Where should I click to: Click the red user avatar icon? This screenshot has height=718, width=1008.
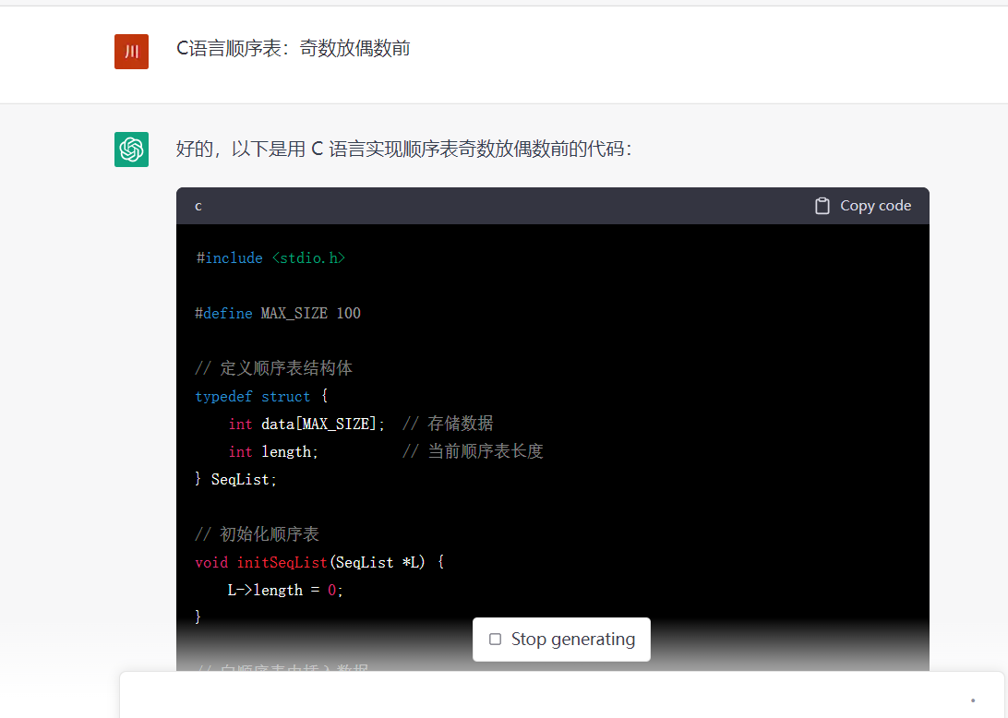point(132,52)
